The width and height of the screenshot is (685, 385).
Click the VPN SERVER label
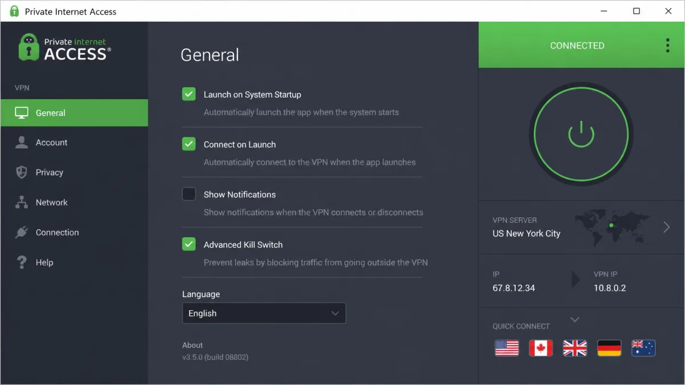pos(514,220)
